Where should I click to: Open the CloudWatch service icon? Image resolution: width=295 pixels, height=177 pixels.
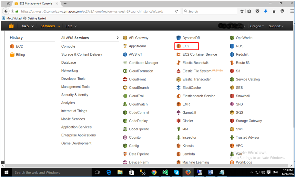[x=125, y=104]
